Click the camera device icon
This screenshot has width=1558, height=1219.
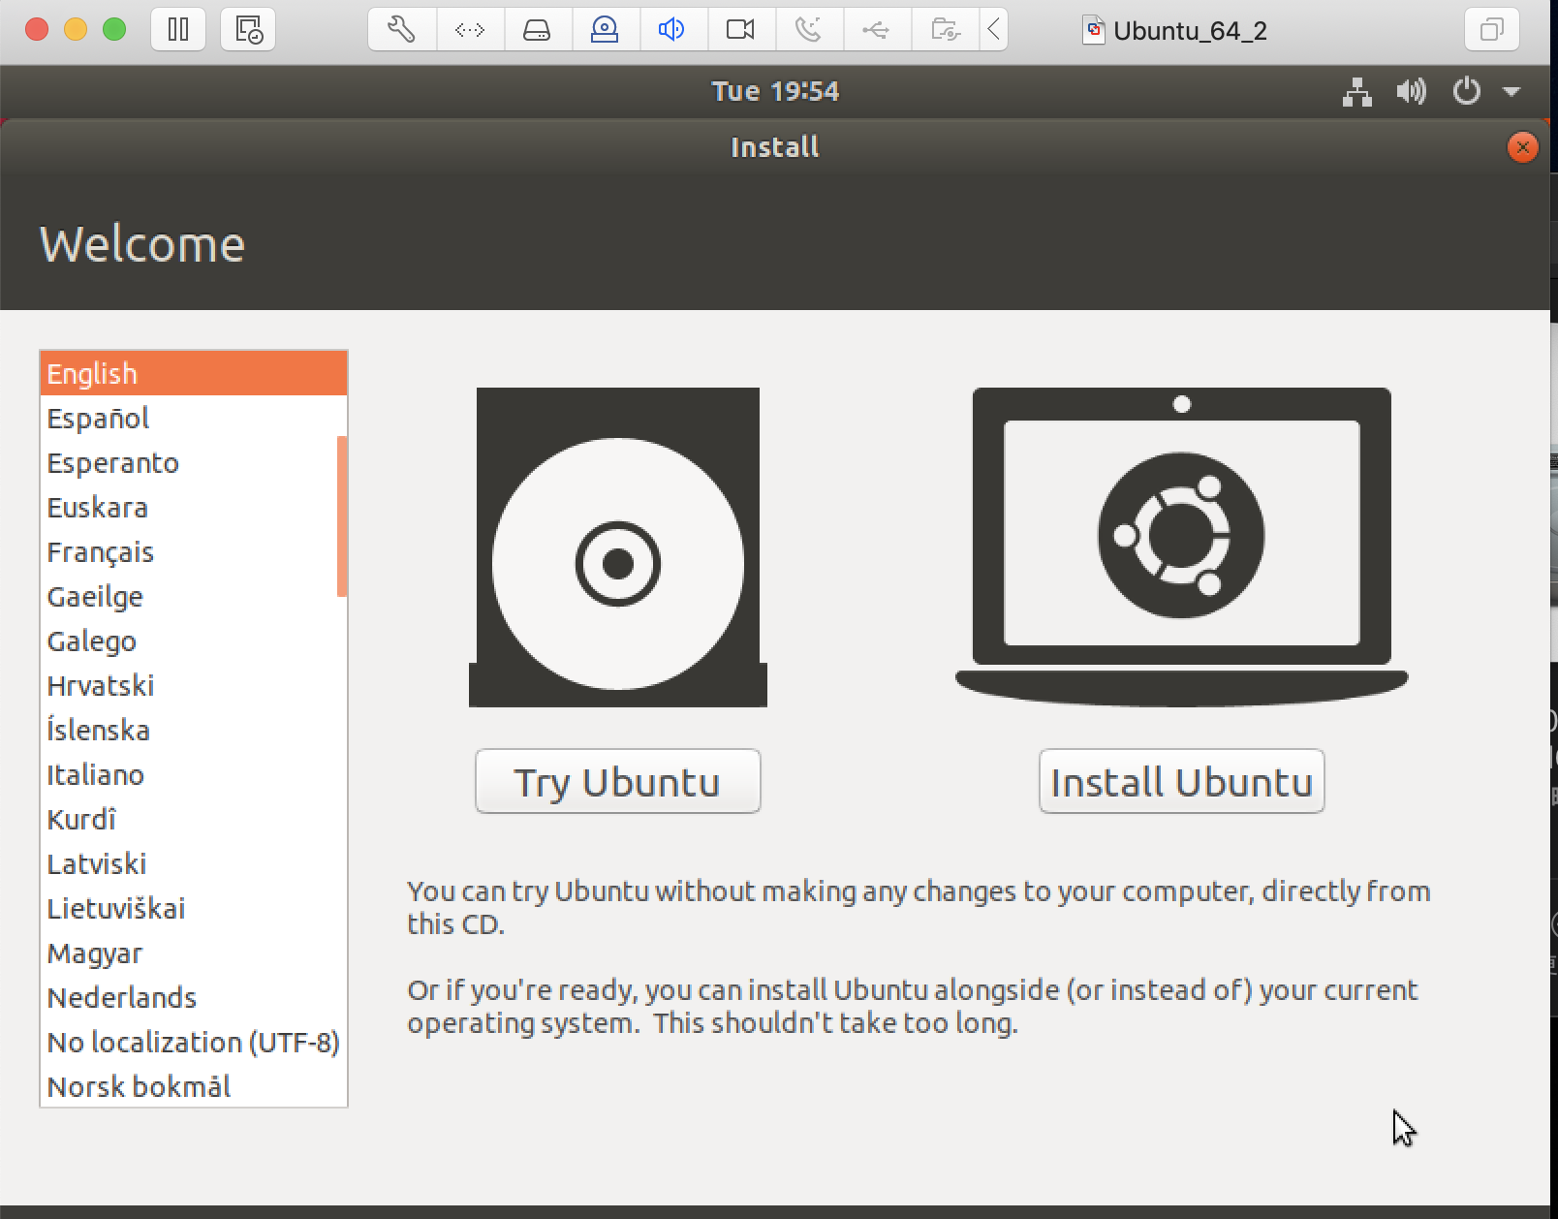pyautogui.click(x=740, y=30)
